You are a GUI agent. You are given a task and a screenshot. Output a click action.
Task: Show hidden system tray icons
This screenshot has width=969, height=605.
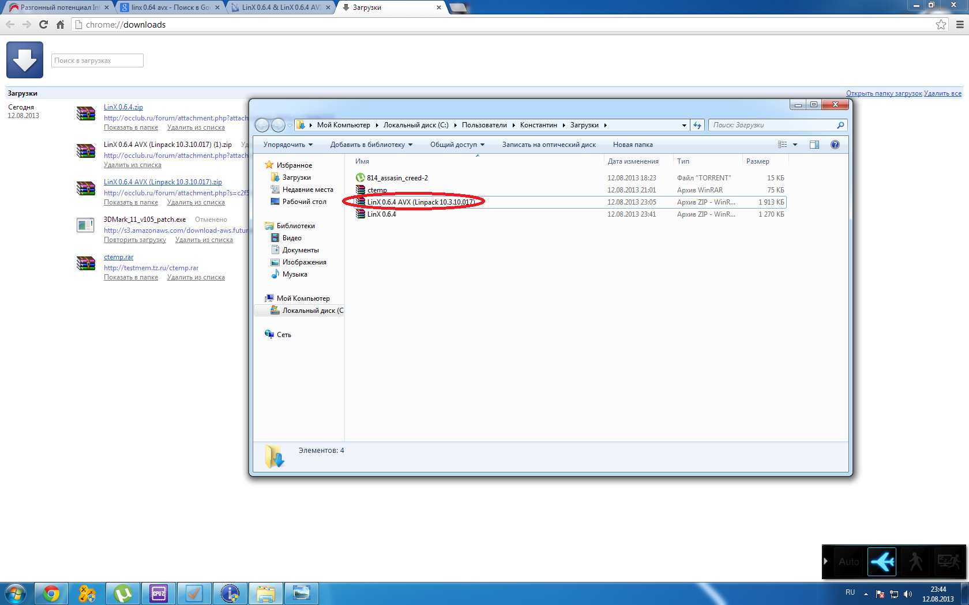[x=866, y=594]
